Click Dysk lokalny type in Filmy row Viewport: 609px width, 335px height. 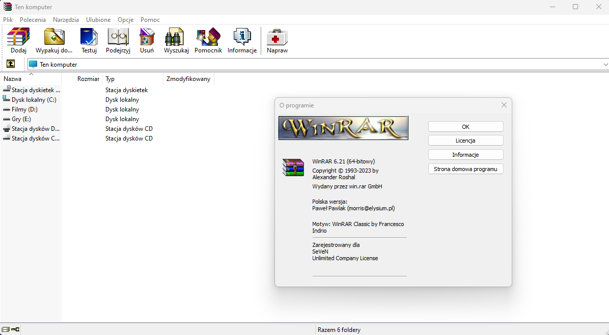(x=122, y=109)
